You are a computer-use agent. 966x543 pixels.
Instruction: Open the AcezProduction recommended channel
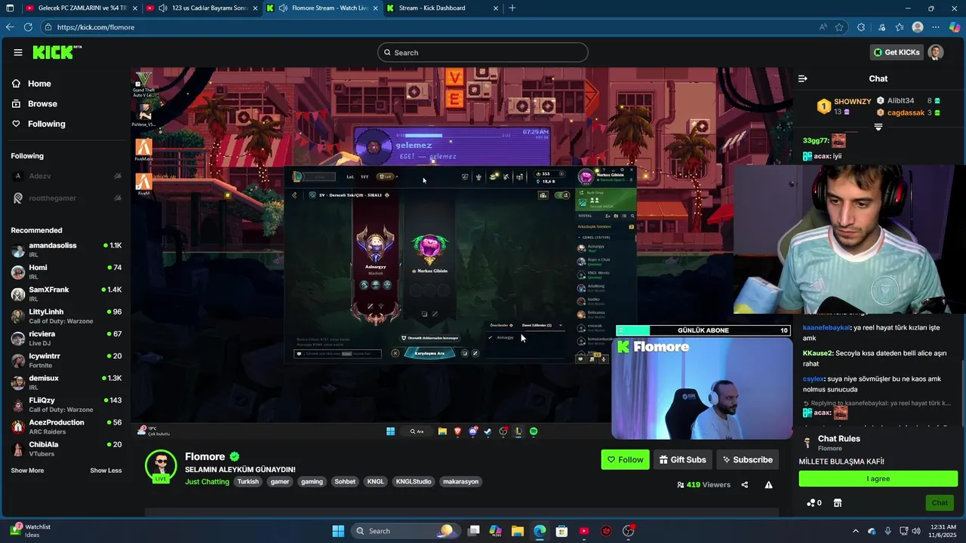[x=66, y=427]
